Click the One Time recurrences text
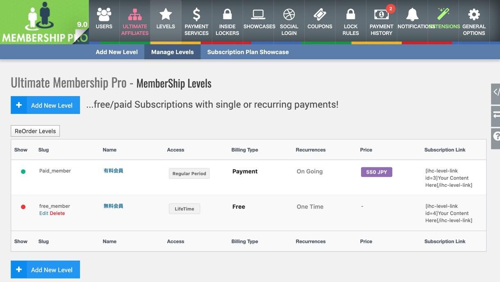The width and height of the screenshot is (500, 282). pyautogui.click(x=310, y=207)
